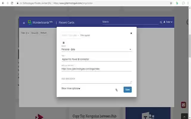The image size is (191, 119).
Task: Click the red arrow logo thumbnail
Action: 39,116
